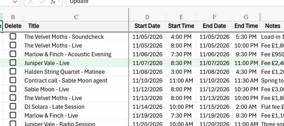Expand the chevron beside the fx icon
284x126 pixels.
[59, 2]
